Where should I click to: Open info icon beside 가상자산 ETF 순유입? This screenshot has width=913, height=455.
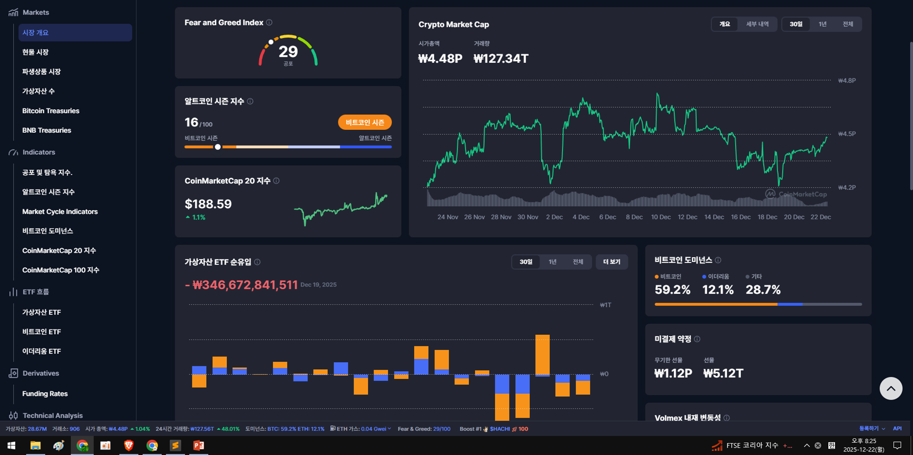[257, 262]
